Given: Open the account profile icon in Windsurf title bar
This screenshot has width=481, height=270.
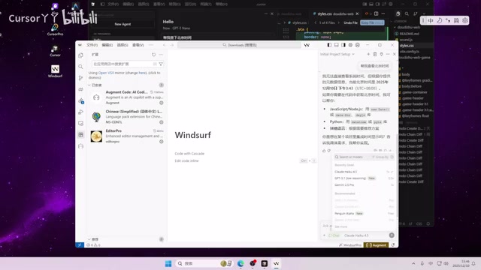Looking at the screenshot, I should [358, 45].
